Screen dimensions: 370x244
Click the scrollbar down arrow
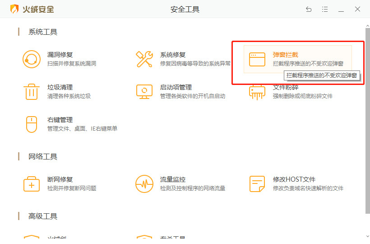[368, 236]
